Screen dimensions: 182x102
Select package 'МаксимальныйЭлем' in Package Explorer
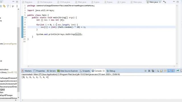click(9, 87)
